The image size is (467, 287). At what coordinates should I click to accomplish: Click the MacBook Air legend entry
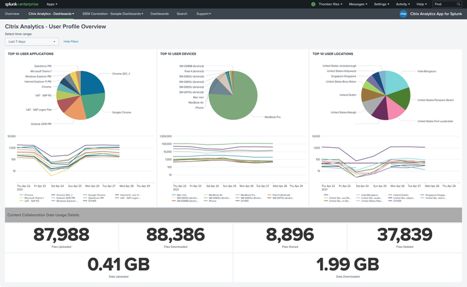(213, 195)
